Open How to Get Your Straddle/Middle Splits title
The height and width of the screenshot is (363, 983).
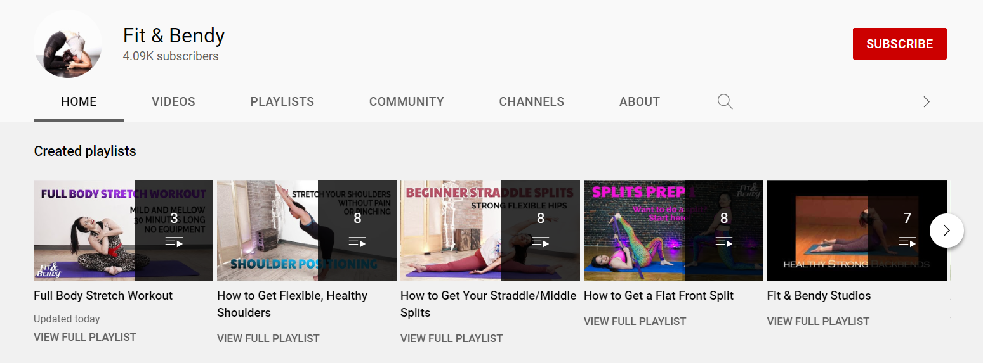pyautogui.click(x=489, y=304)
